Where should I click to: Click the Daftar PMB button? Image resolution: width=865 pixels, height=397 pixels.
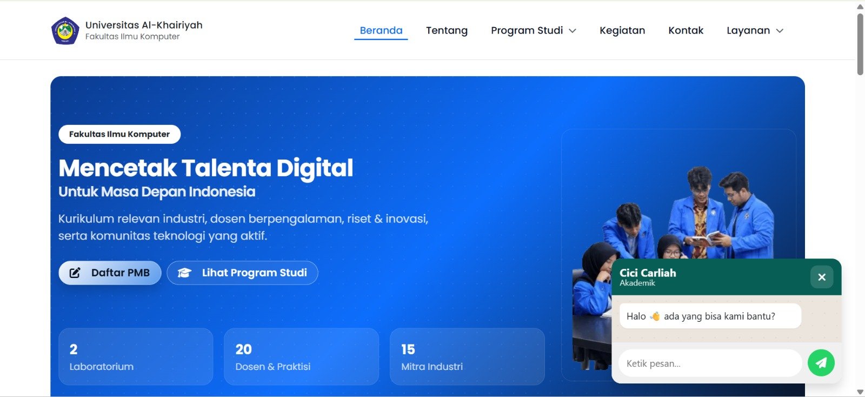click(110, 273)
